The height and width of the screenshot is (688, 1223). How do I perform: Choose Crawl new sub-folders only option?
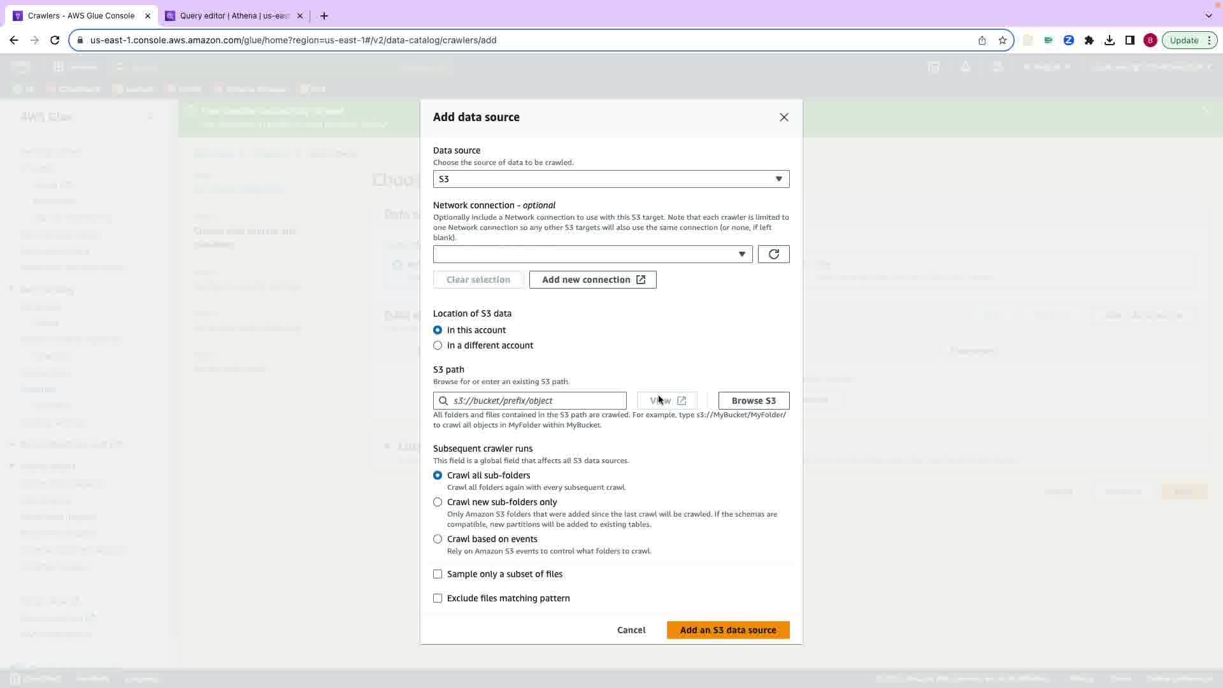(438, 502)
